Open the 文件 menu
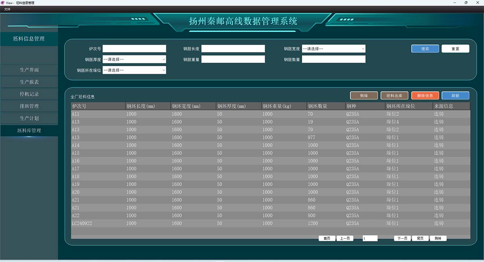This screenshot has width=484, height=262. point(7,9)
